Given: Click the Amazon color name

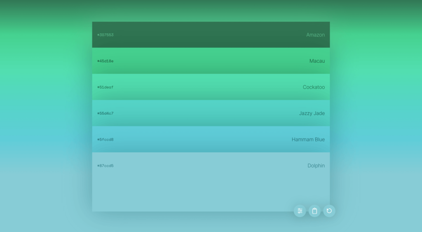Looking at the screenshot, I should 315,35.
